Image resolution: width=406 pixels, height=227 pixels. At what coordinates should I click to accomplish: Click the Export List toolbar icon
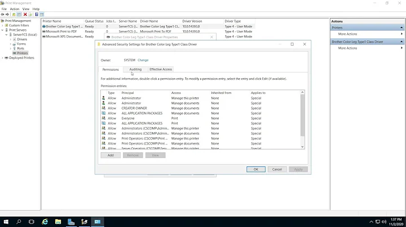pos(30,15)
